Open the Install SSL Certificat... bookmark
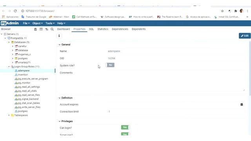The image size is (251, 141). point(227,17)
